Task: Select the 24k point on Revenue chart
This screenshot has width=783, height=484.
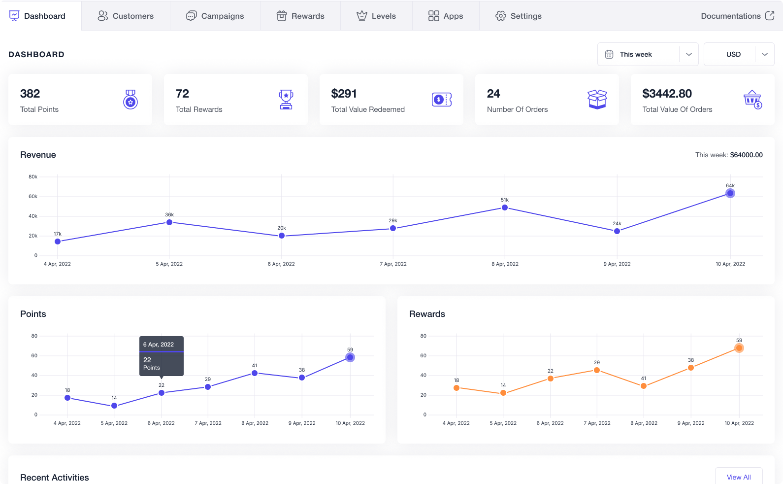Action: [617, 231]
